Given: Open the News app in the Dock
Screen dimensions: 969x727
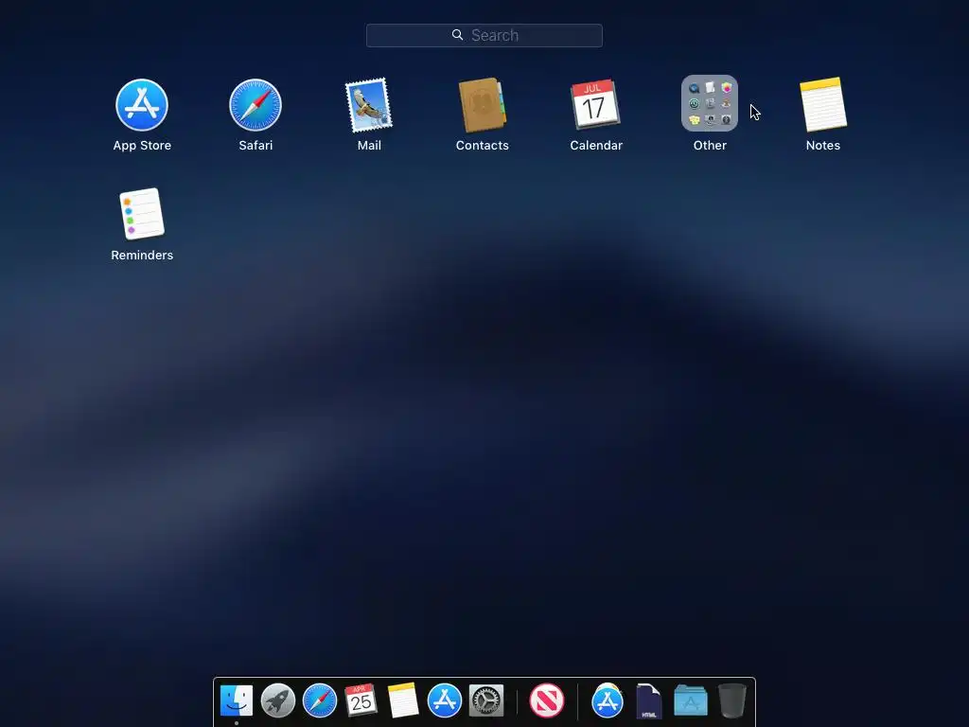Looking at the screenshot, I should click(547, 700).
